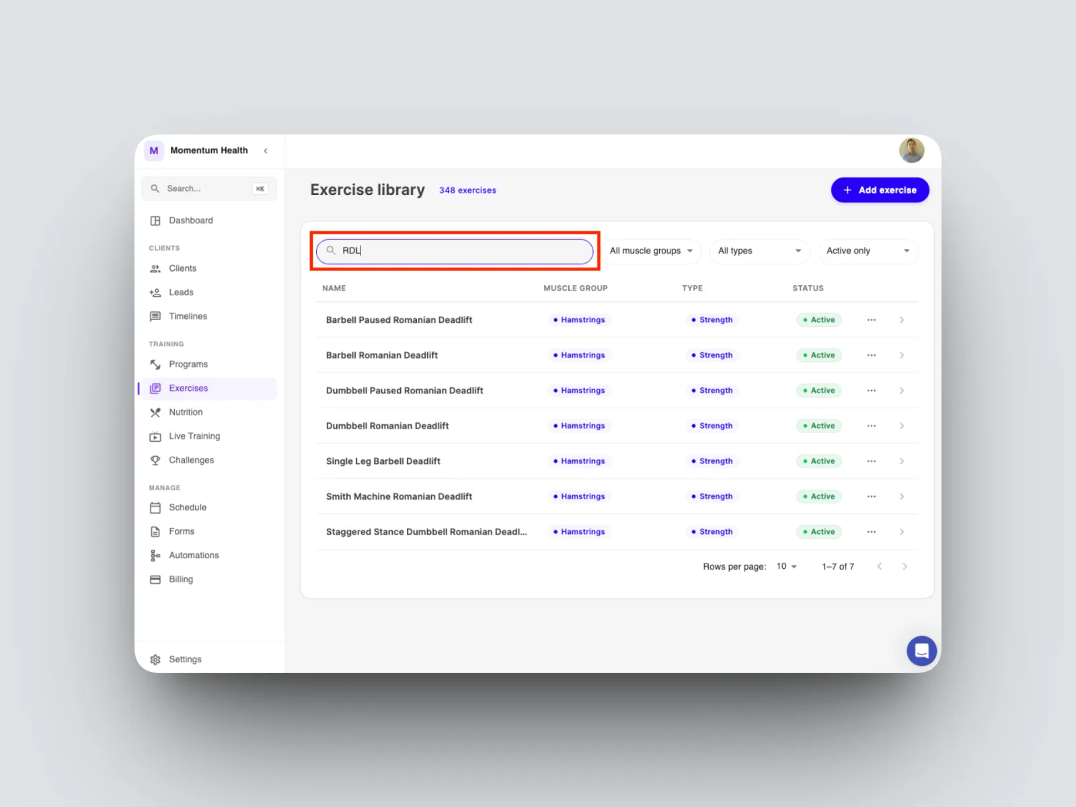Select Dumbbell Romanian Deadlift exercise name
This screenshot has width=1076, height=807.
click(387, 426)
